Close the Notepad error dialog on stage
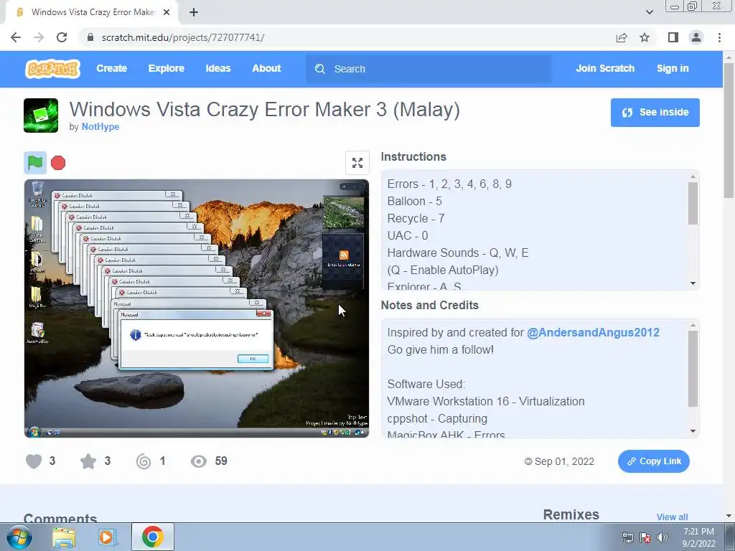The height and width of the screenshot is (551, 735). [264, 314]
